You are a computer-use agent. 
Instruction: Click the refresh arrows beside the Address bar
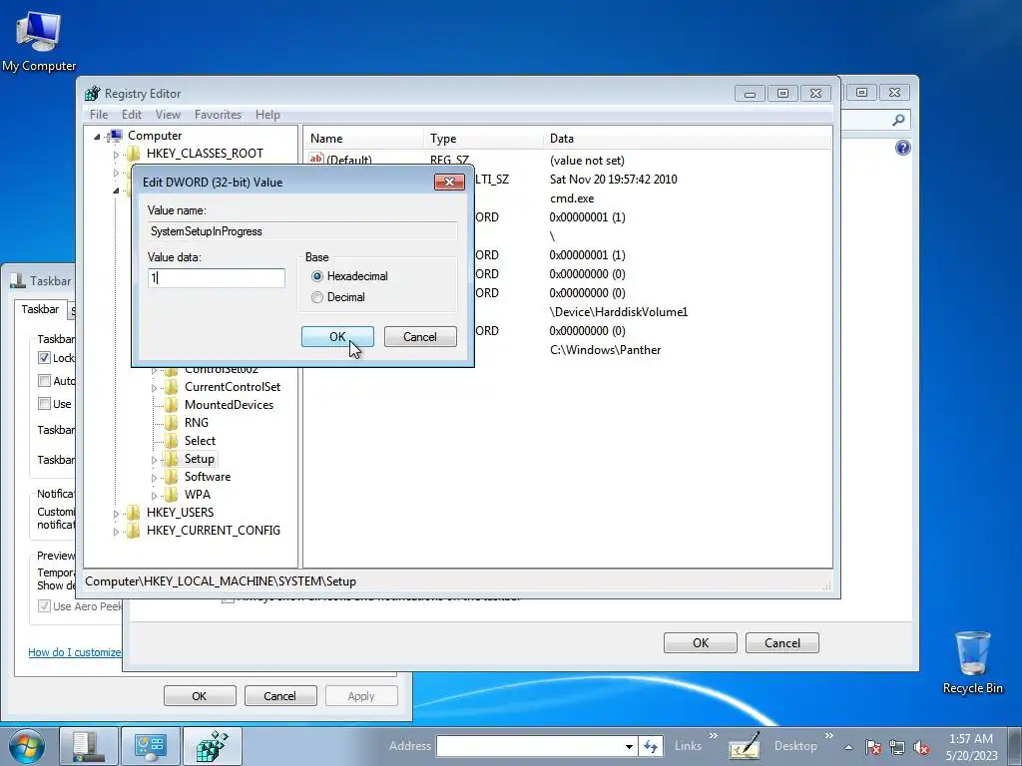[651, 746]
